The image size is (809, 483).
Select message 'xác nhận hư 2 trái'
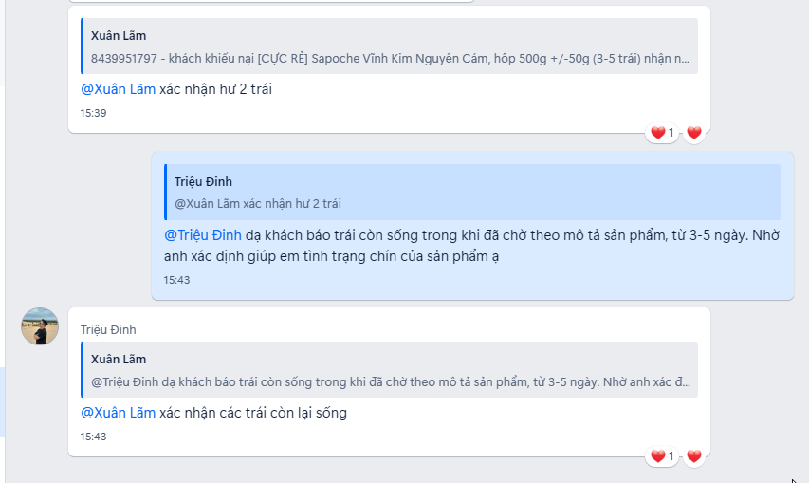click(x=389, y=69)
